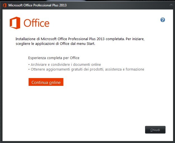Click the word "formazione" in the second bullet
Image resolution: width=175 pixels, height=143 pixels.
135,69
